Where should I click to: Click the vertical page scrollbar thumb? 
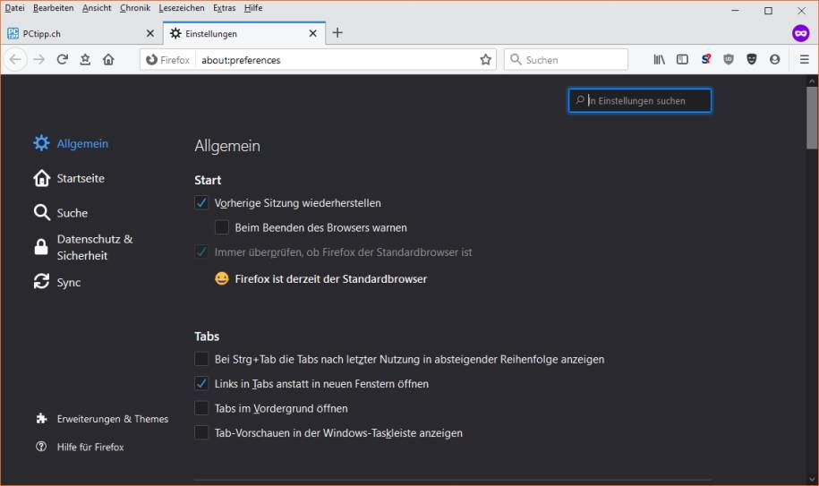(x=812, y=117)
